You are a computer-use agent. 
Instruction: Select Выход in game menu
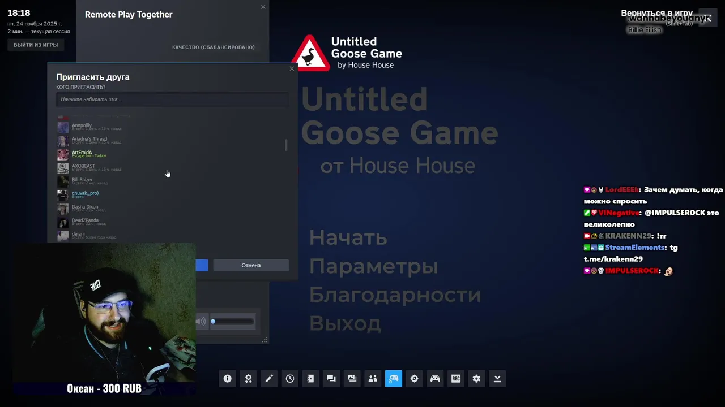[345, 324]
